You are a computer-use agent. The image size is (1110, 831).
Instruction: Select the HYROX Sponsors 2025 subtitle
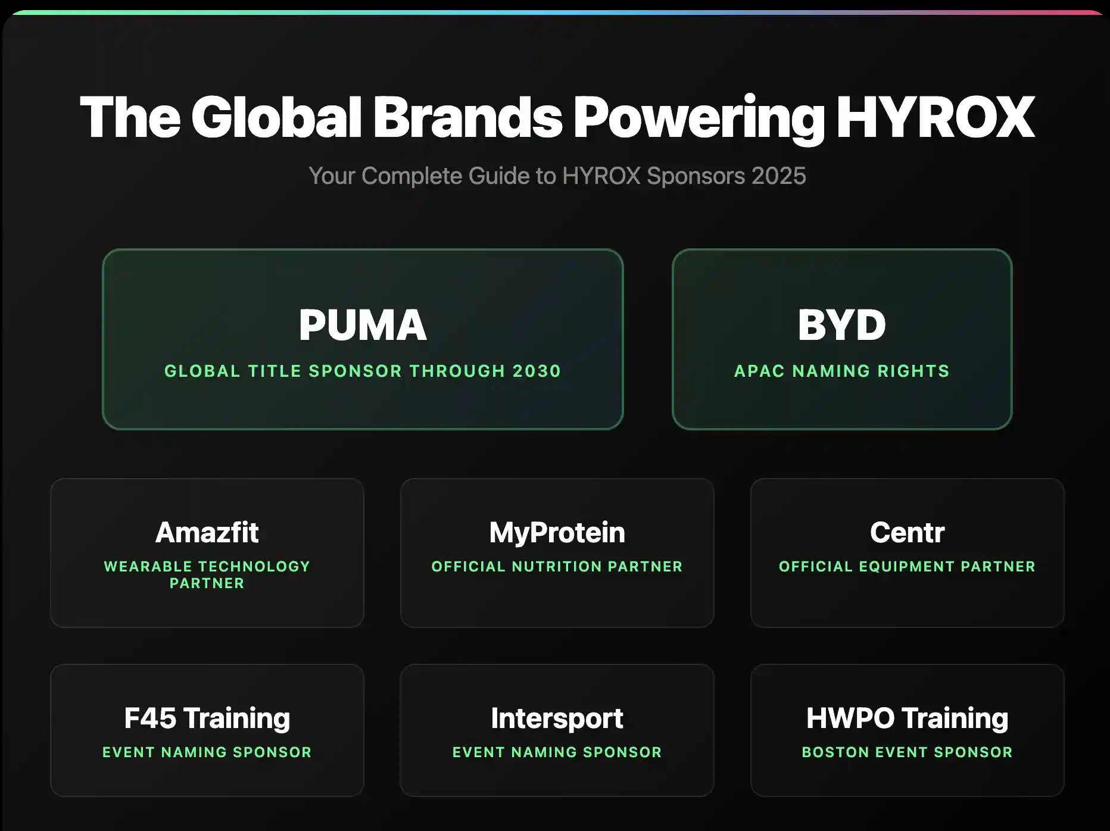[557, 176]
